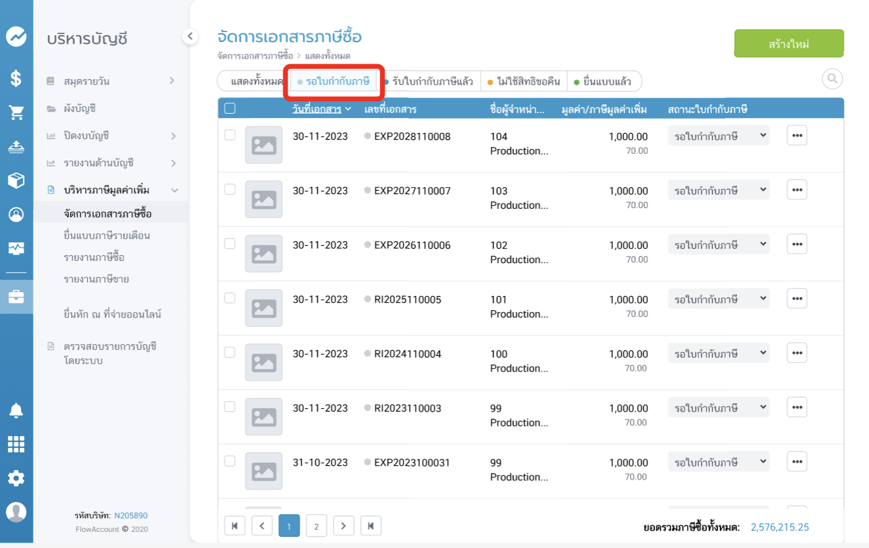Click the box/product icon in sidebar
This screenshot has height=548, width=869.
(16, 180)
